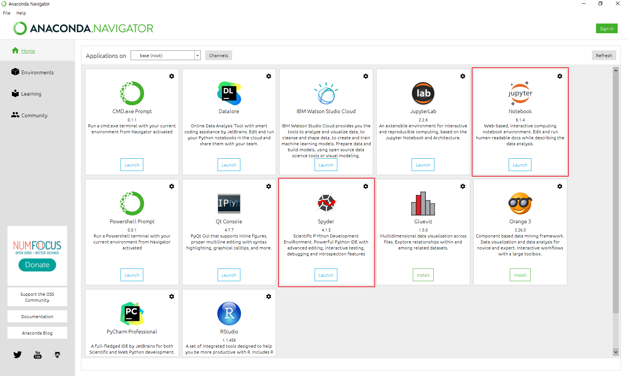The image size is (627, 376).
Task: Launch IBM Watson Studio Cloud
Action: coord(326,165)
